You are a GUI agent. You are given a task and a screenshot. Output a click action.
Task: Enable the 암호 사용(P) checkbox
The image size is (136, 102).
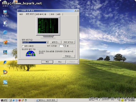(23, 46)
